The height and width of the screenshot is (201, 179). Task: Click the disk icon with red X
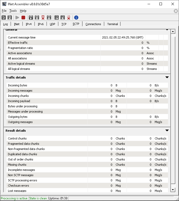pos(43,18)
